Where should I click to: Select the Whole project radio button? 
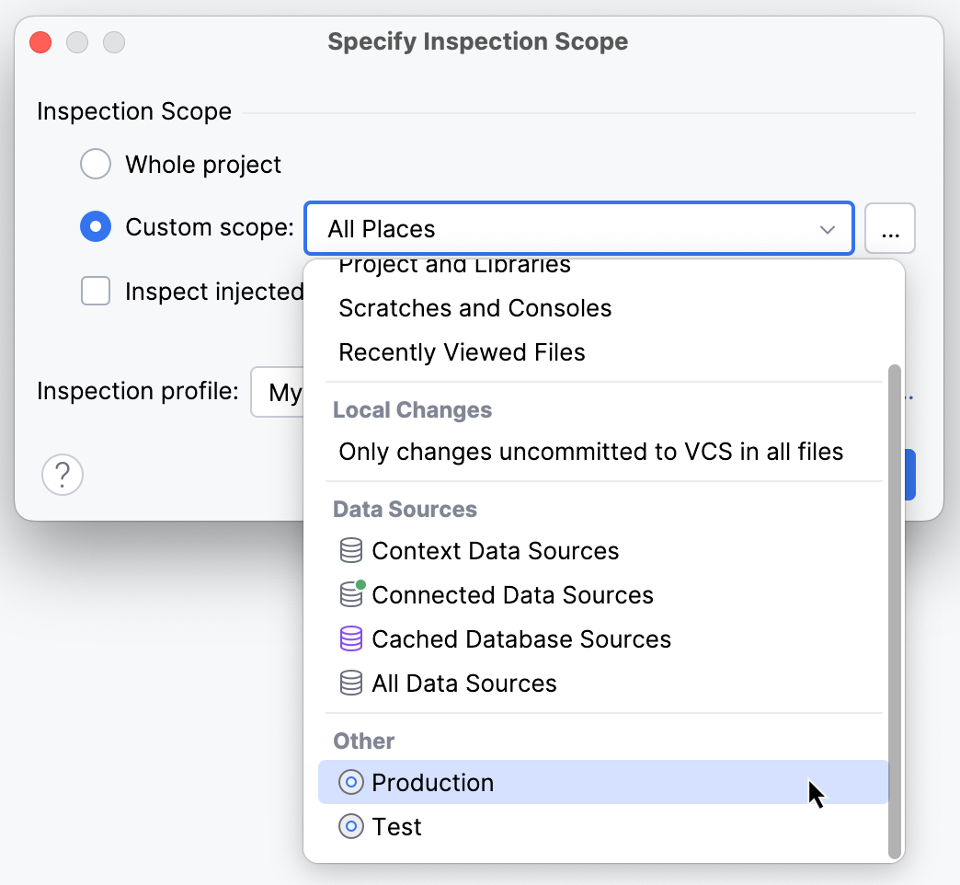(96, 163)
